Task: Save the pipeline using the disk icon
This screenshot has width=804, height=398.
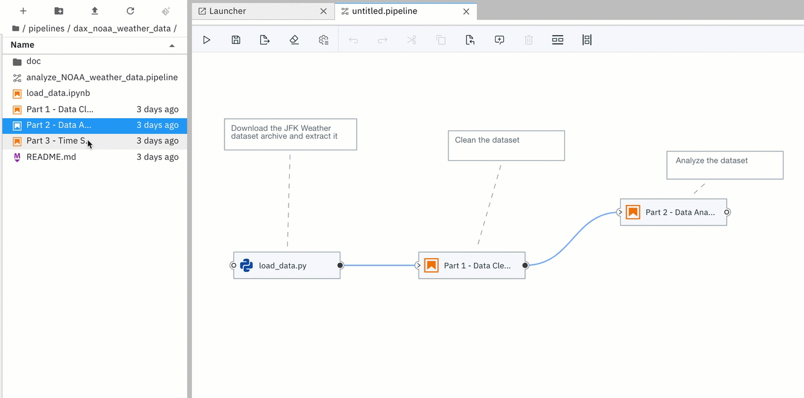Action: [x=236, y=40]
